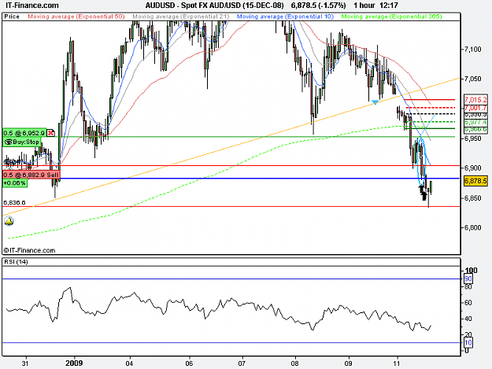Screen dimensions: 492x369
Task: Click the 5,977.4 green price tag
Action: pyautogui.click(x=475, y=122)
